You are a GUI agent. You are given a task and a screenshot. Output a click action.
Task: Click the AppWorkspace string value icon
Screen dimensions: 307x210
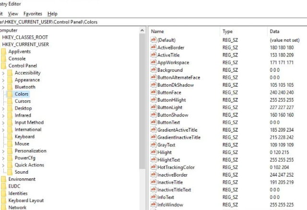pos(153,62)
